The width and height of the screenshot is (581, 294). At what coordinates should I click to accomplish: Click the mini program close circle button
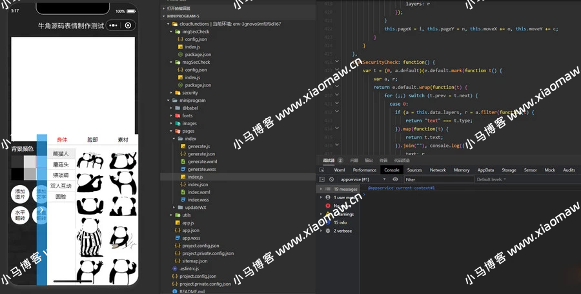click(x=128, y=26)
